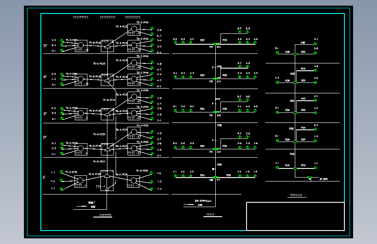Click third-floor green junction box in middle diagram

pos(215,112)
